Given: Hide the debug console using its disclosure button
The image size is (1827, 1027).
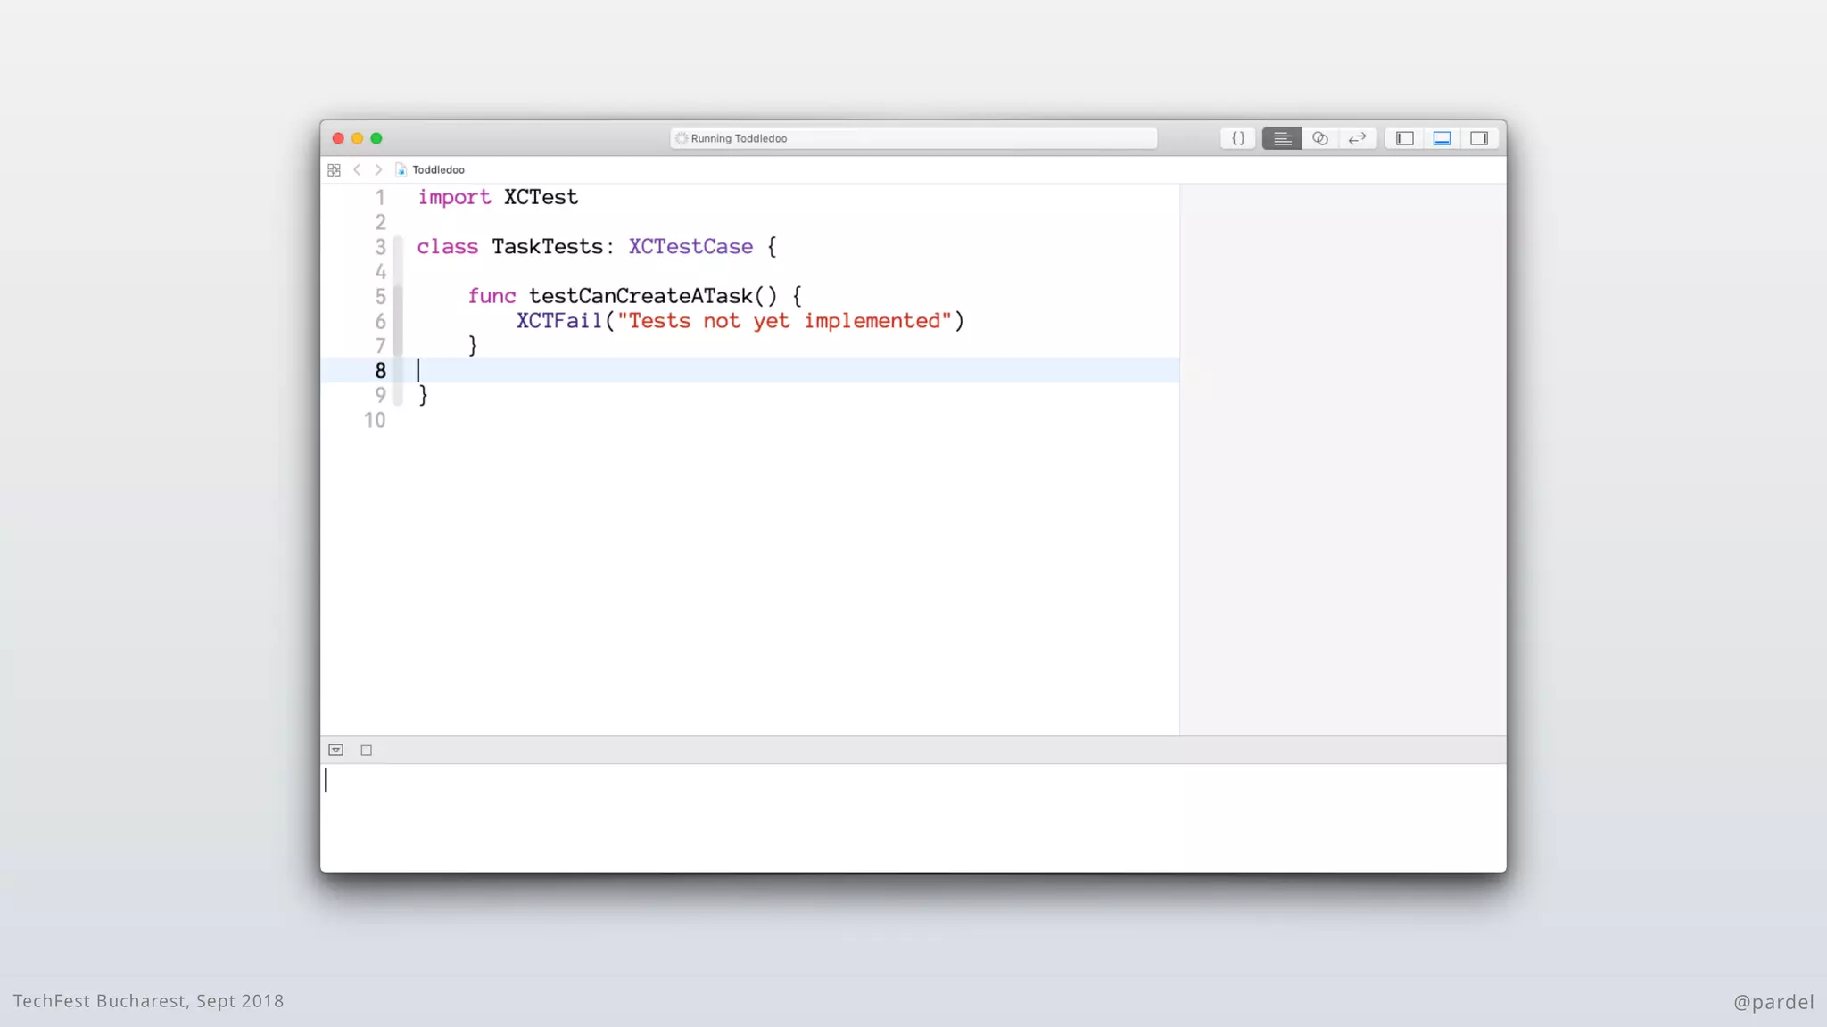Looking at the screenshot, I should point(336,750).
